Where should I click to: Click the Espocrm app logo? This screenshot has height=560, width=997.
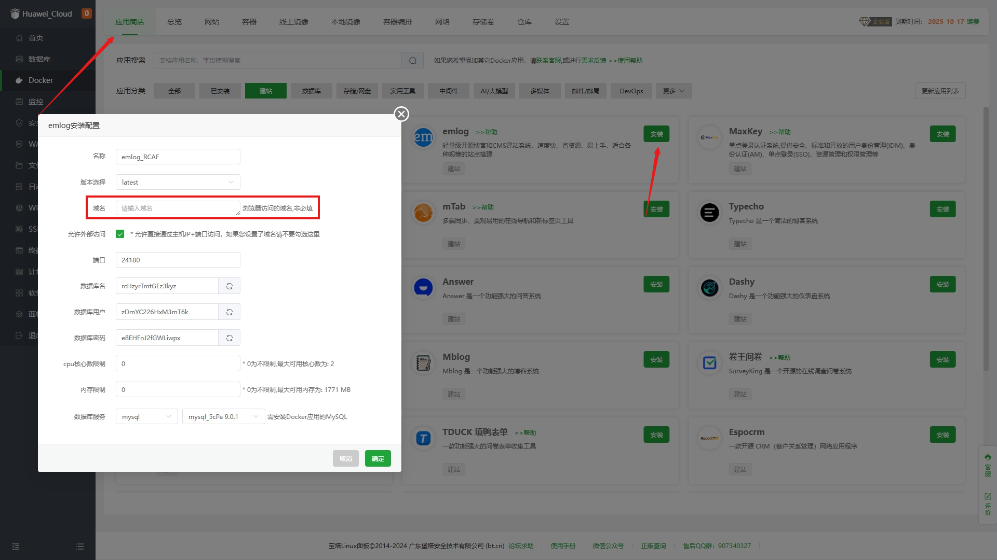(x=709, y=438)
